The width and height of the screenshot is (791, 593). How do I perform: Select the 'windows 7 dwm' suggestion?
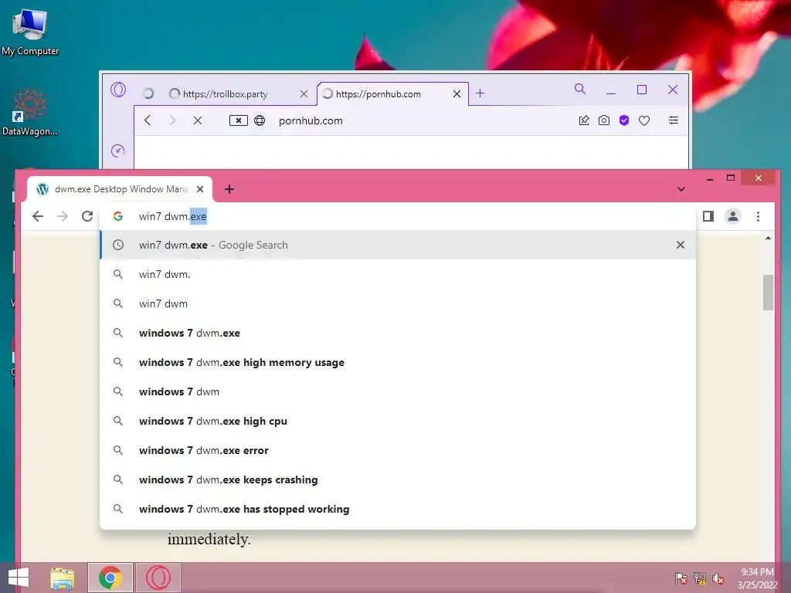pyautogui.click(x=398, y=391)
